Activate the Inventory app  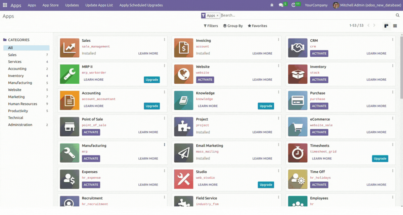(x=319, y=80)
